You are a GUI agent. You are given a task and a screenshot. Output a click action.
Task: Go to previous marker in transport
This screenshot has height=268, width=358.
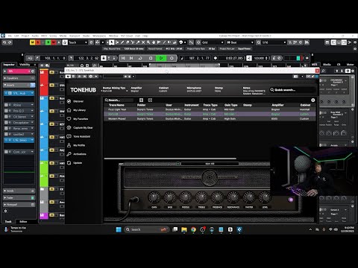tap(123, 58)
